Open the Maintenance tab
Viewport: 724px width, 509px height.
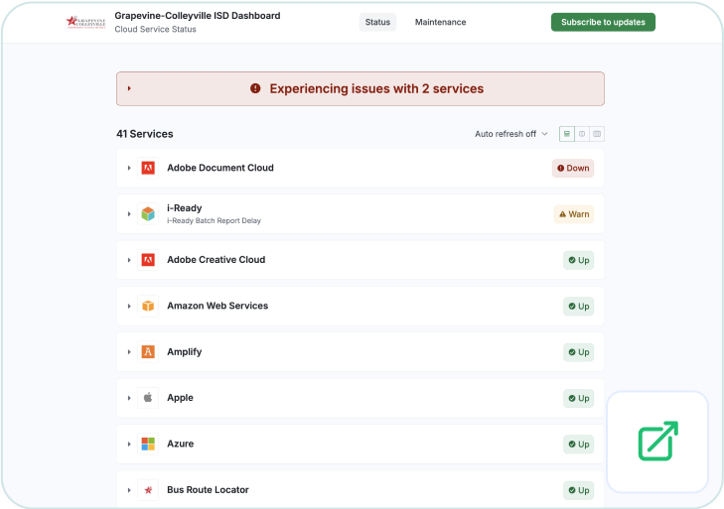(440, 22)
